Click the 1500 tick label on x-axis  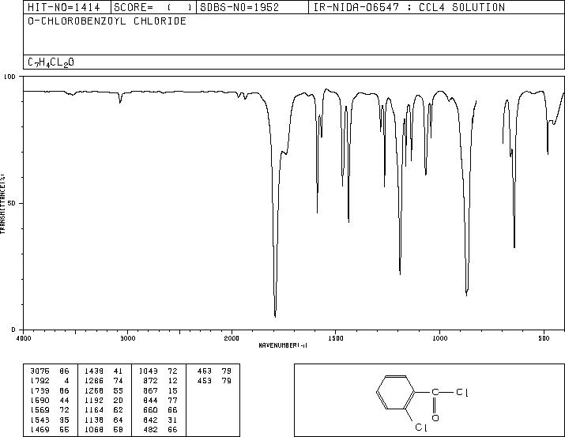click(336, 338)
